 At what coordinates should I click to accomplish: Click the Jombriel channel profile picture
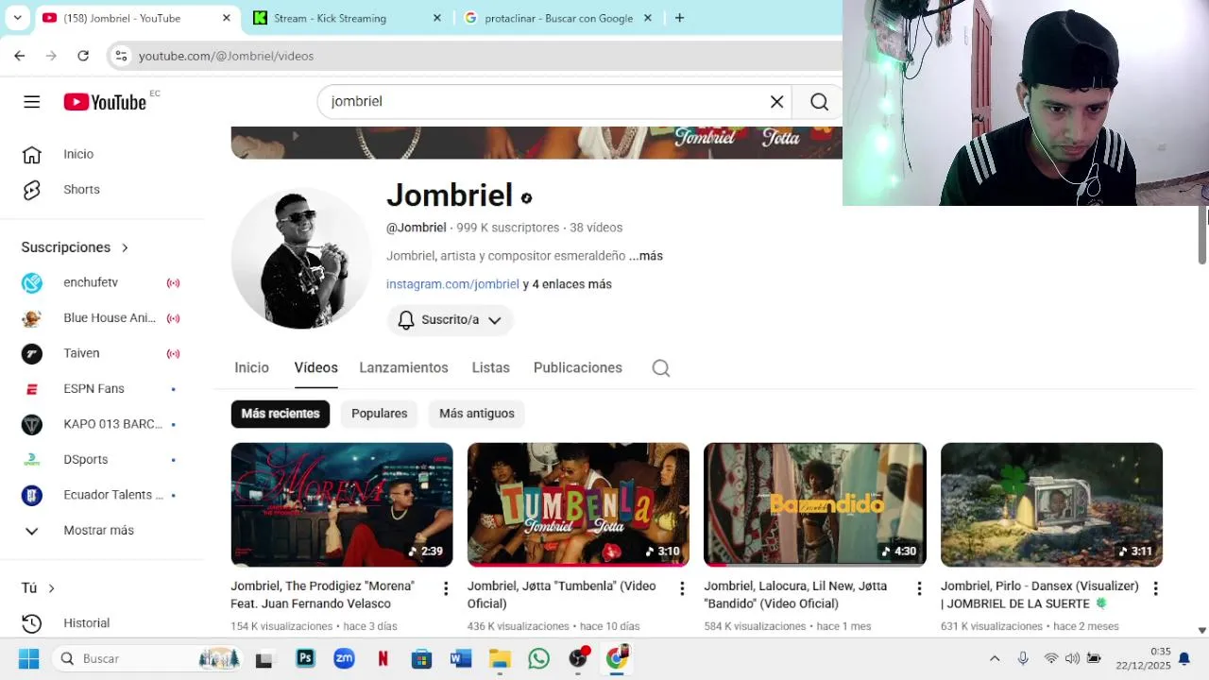pyautogui.click(x=301, y=258)
